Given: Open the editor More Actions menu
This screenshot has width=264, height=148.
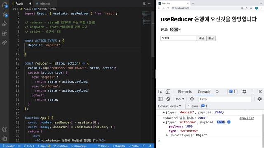Looking at the screenshot, I should pos(150,3).
